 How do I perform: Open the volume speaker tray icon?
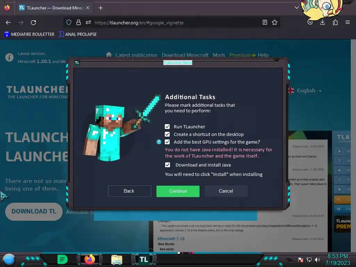click(x=317, y=259)
